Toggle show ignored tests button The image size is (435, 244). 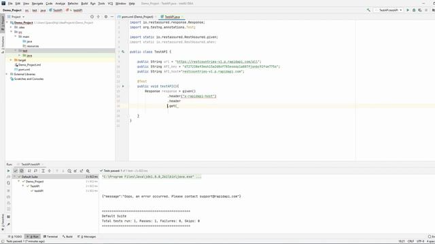[22, 171]
